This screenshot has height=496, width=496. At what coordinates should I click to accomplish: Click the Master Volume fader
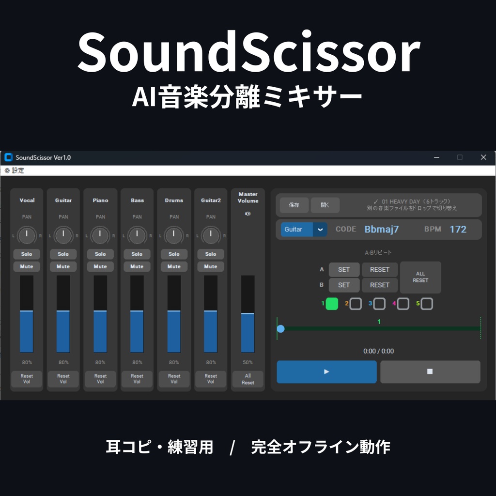(x=248, y=314)
